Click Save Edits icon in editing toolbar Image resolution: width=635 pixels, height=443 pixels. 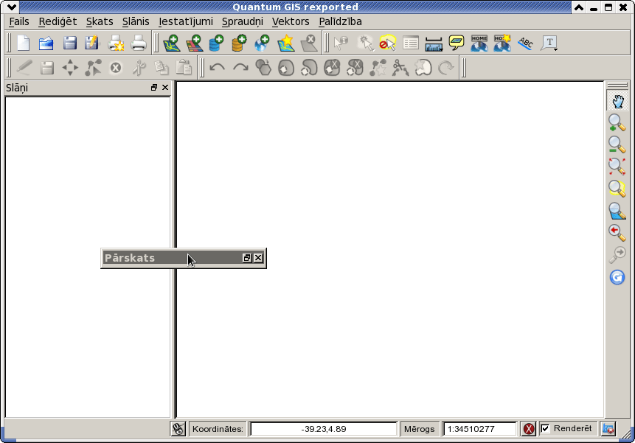point(47,68)
